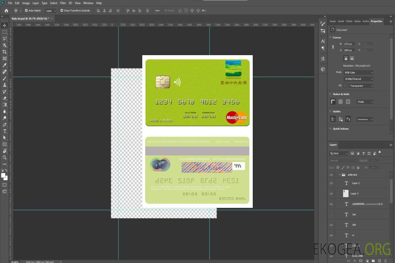The height and width of the screenshot is (263, 395).
Task: Open the Filter menu
Action: coord(63,3)
